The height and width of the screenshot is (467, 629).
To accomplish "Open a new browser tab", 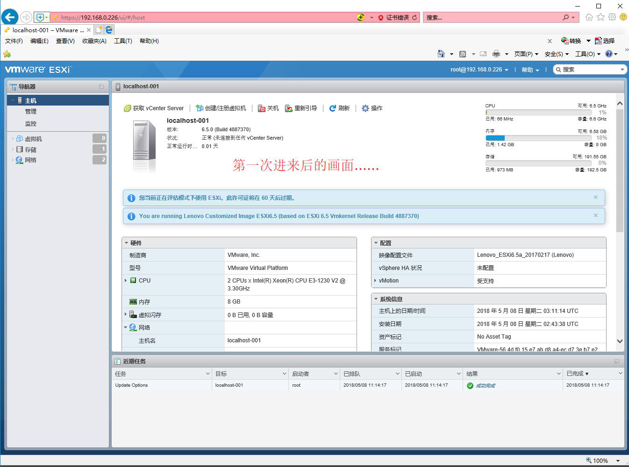I will coord(99,30).
